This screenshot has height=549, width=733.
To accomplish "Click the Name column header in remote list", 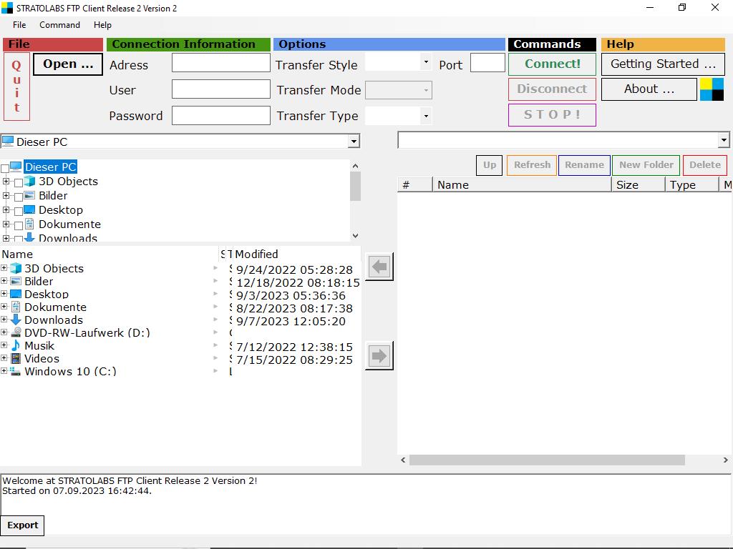I will tap(522, 185).
